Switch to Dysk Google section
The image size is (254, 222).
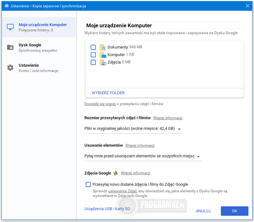tap(39, 47)
